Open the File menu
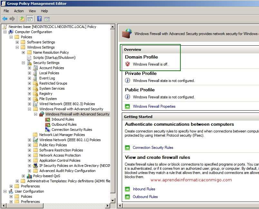259x209 pixels. click(6, 11)
